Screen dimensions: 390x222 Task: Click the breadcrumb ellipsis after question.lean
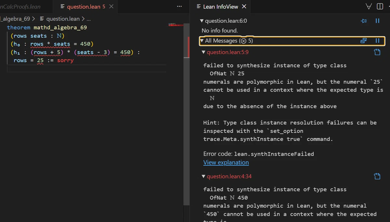click(x=88, y=19)
